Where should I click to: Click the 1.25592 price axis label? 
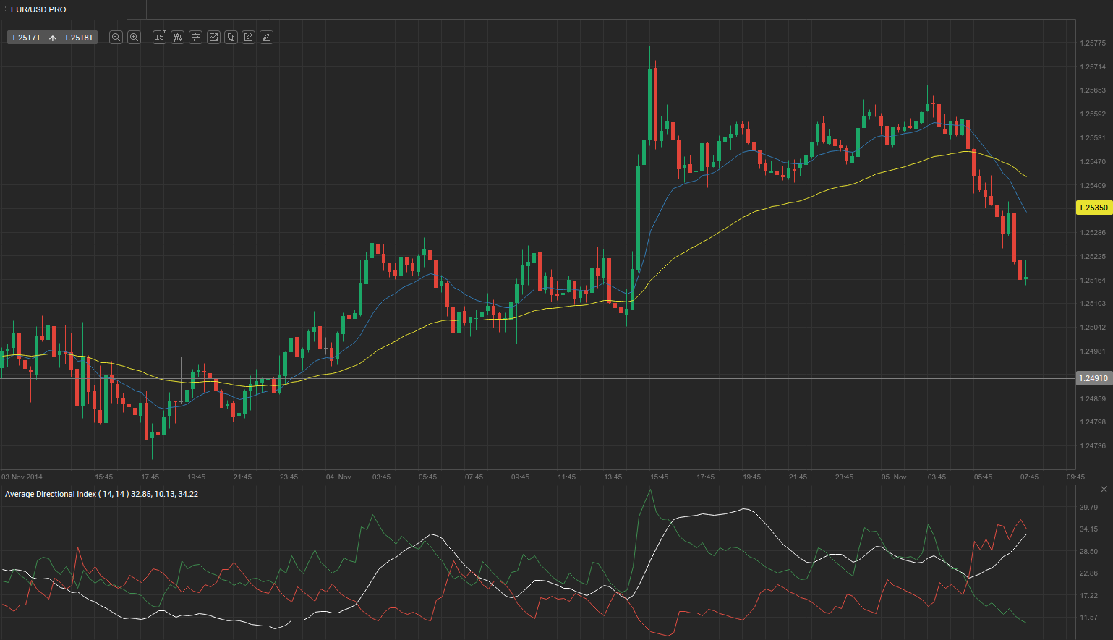pos(1093,114)
